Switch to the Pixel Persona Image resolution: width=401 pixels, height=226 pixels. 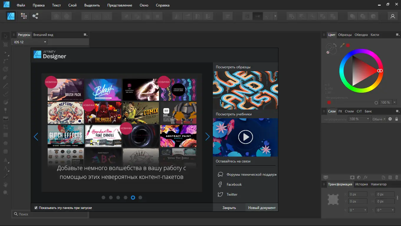point(24,16)
